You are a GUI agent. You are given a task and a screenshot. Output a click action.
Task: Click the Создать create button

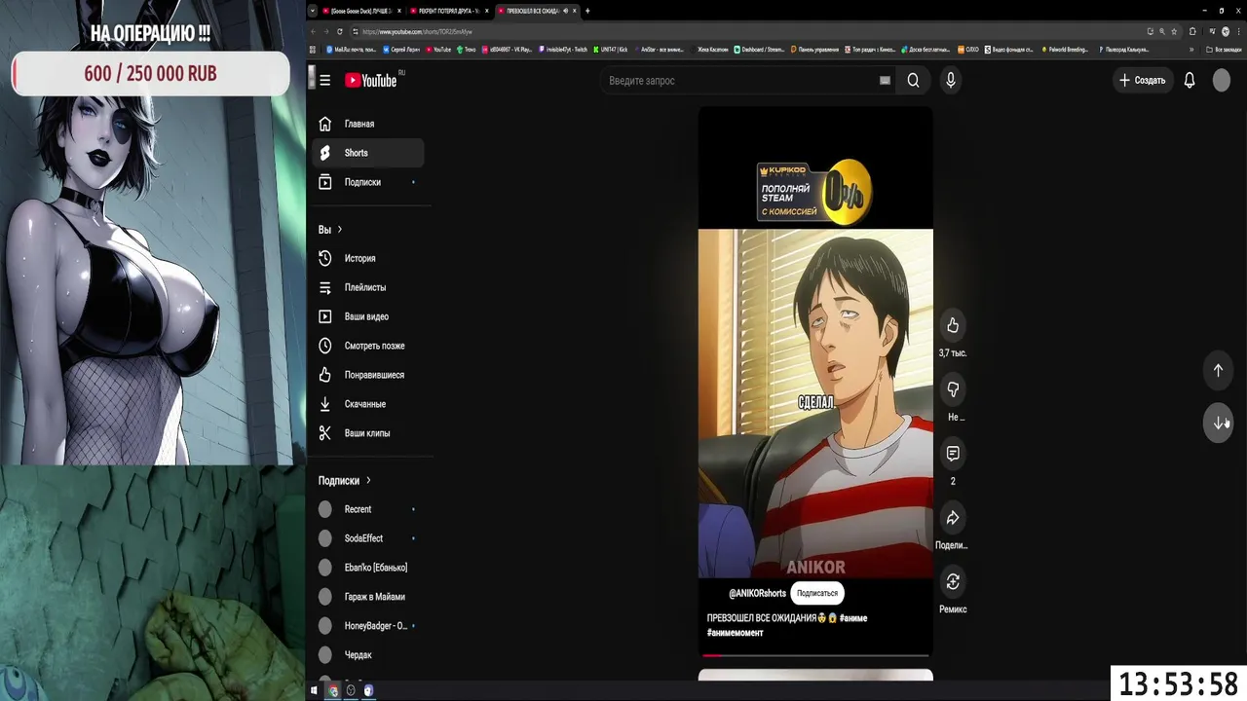1143,81
